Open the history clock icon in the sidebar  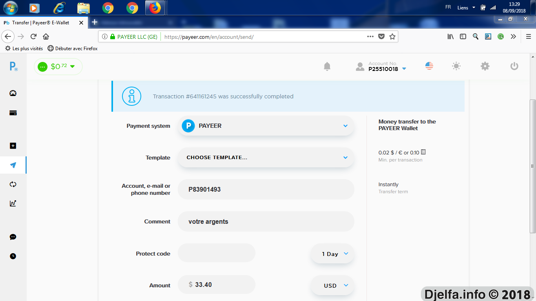point(13,256)
